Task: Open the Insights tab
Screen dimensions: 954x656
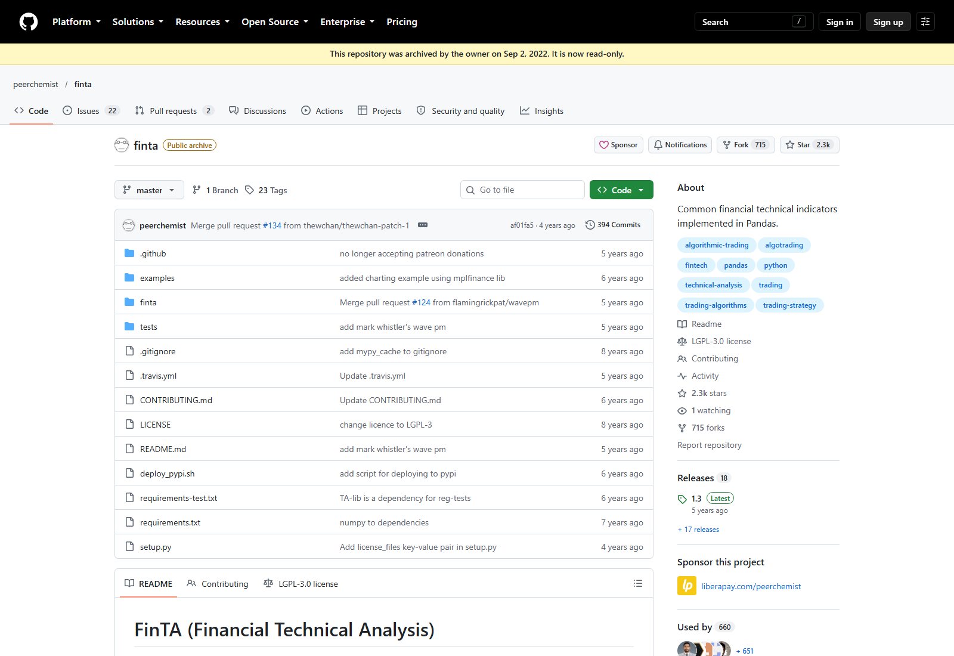Action: coord(541,111)
